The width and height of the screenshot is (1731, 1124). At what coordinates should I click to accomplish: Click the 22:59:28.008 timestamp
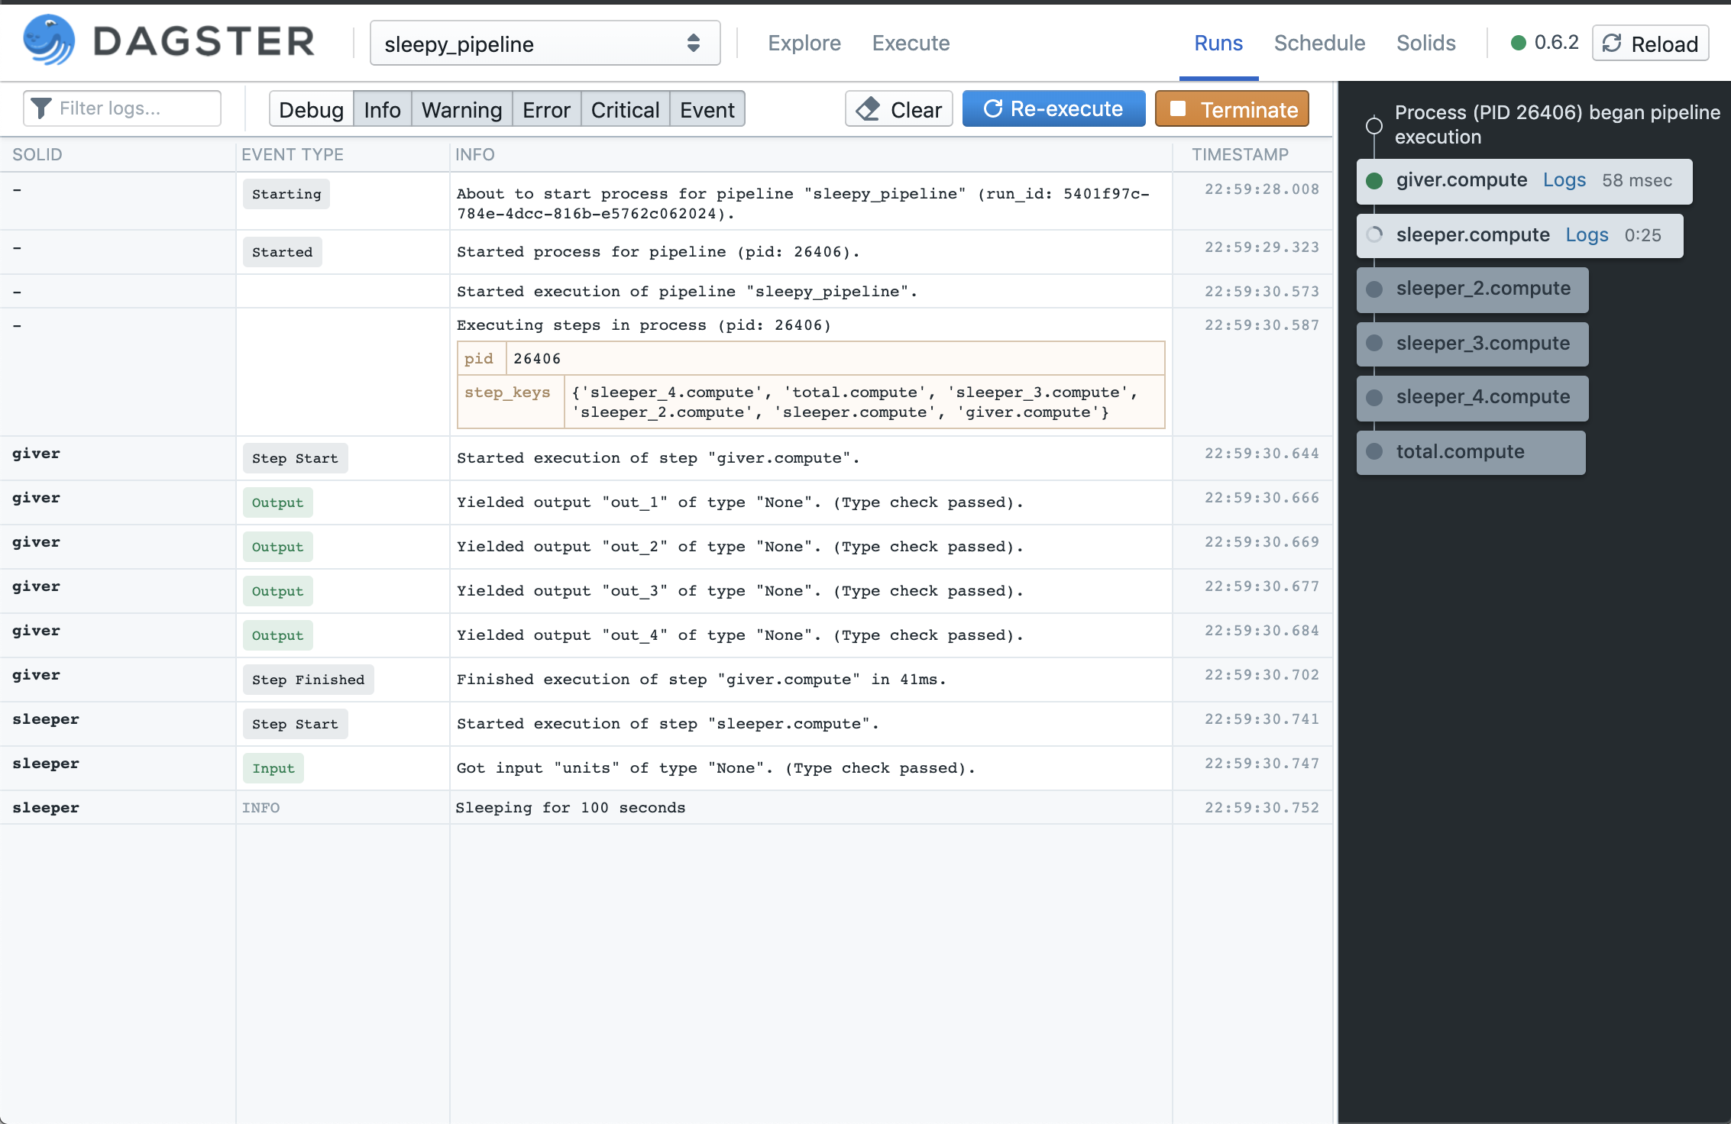point(1261,189)
